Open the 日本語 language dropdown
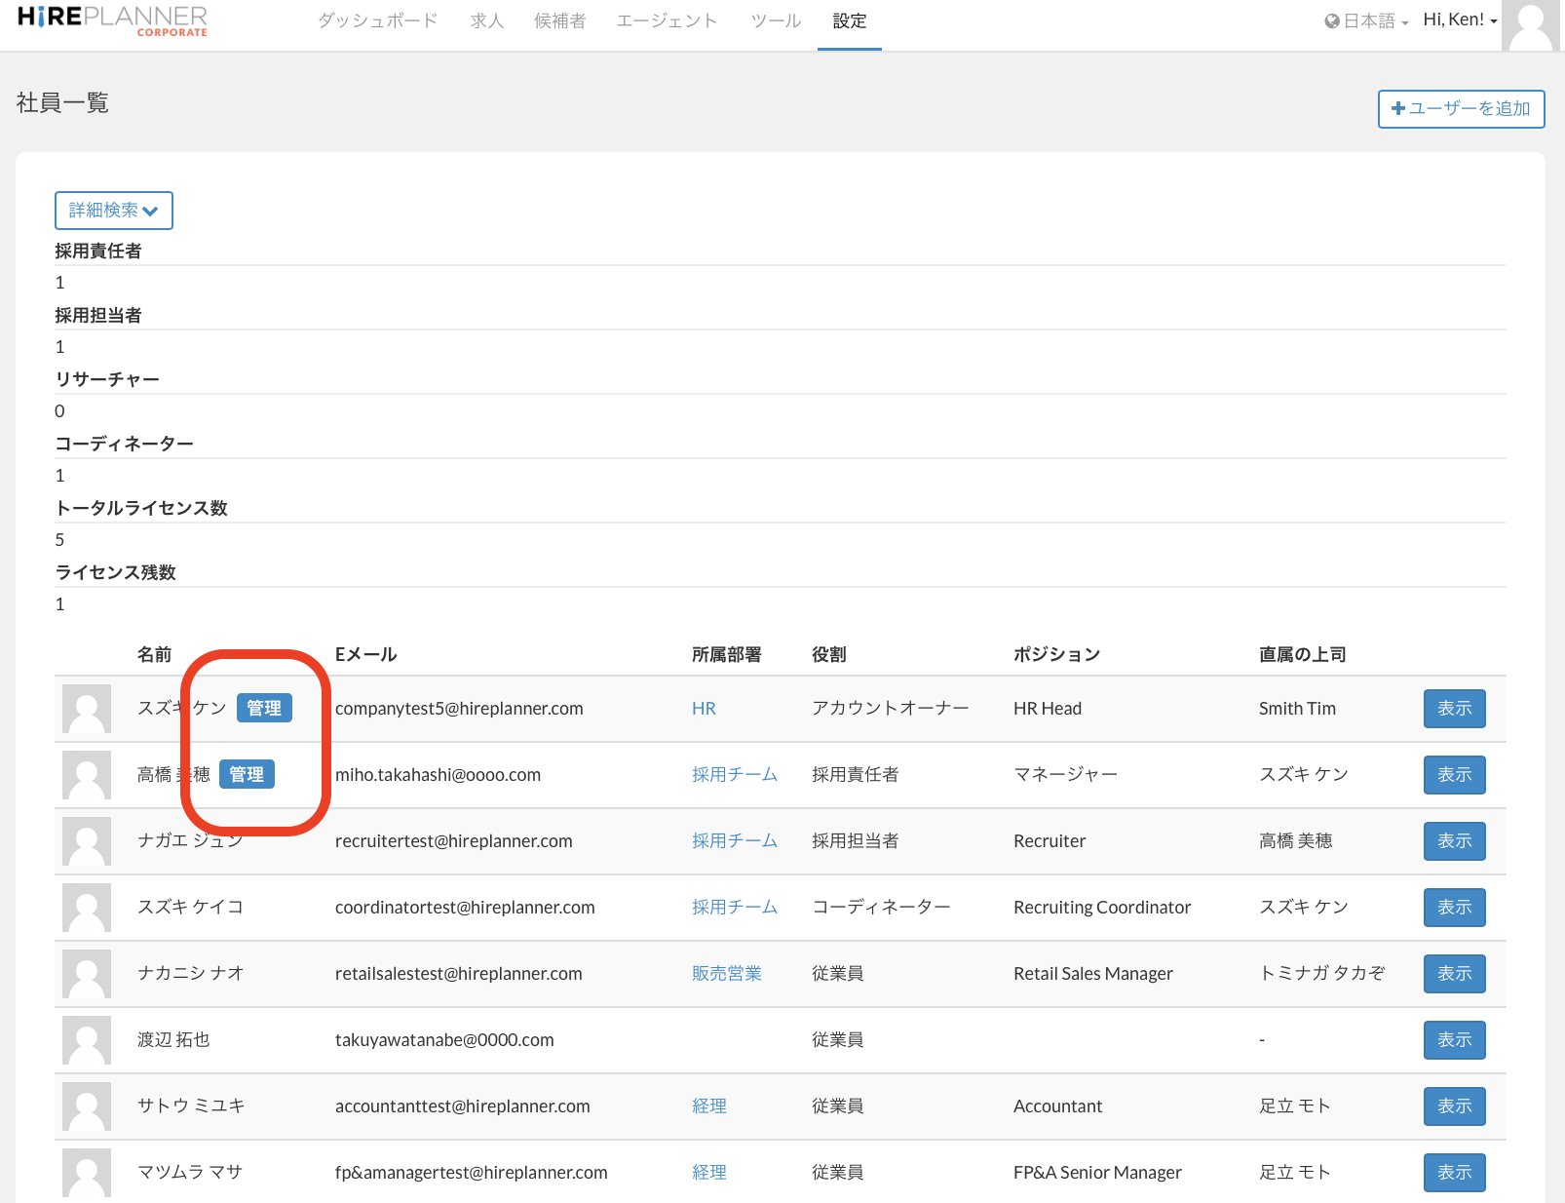Viewport: 1565px width, 1203px height. coord(1366,20)
